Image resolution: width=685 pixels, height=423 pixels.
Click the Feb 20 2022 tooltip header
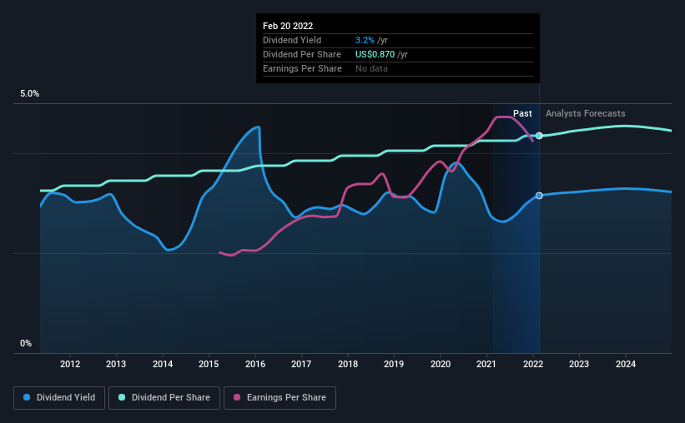pos(288,26)
